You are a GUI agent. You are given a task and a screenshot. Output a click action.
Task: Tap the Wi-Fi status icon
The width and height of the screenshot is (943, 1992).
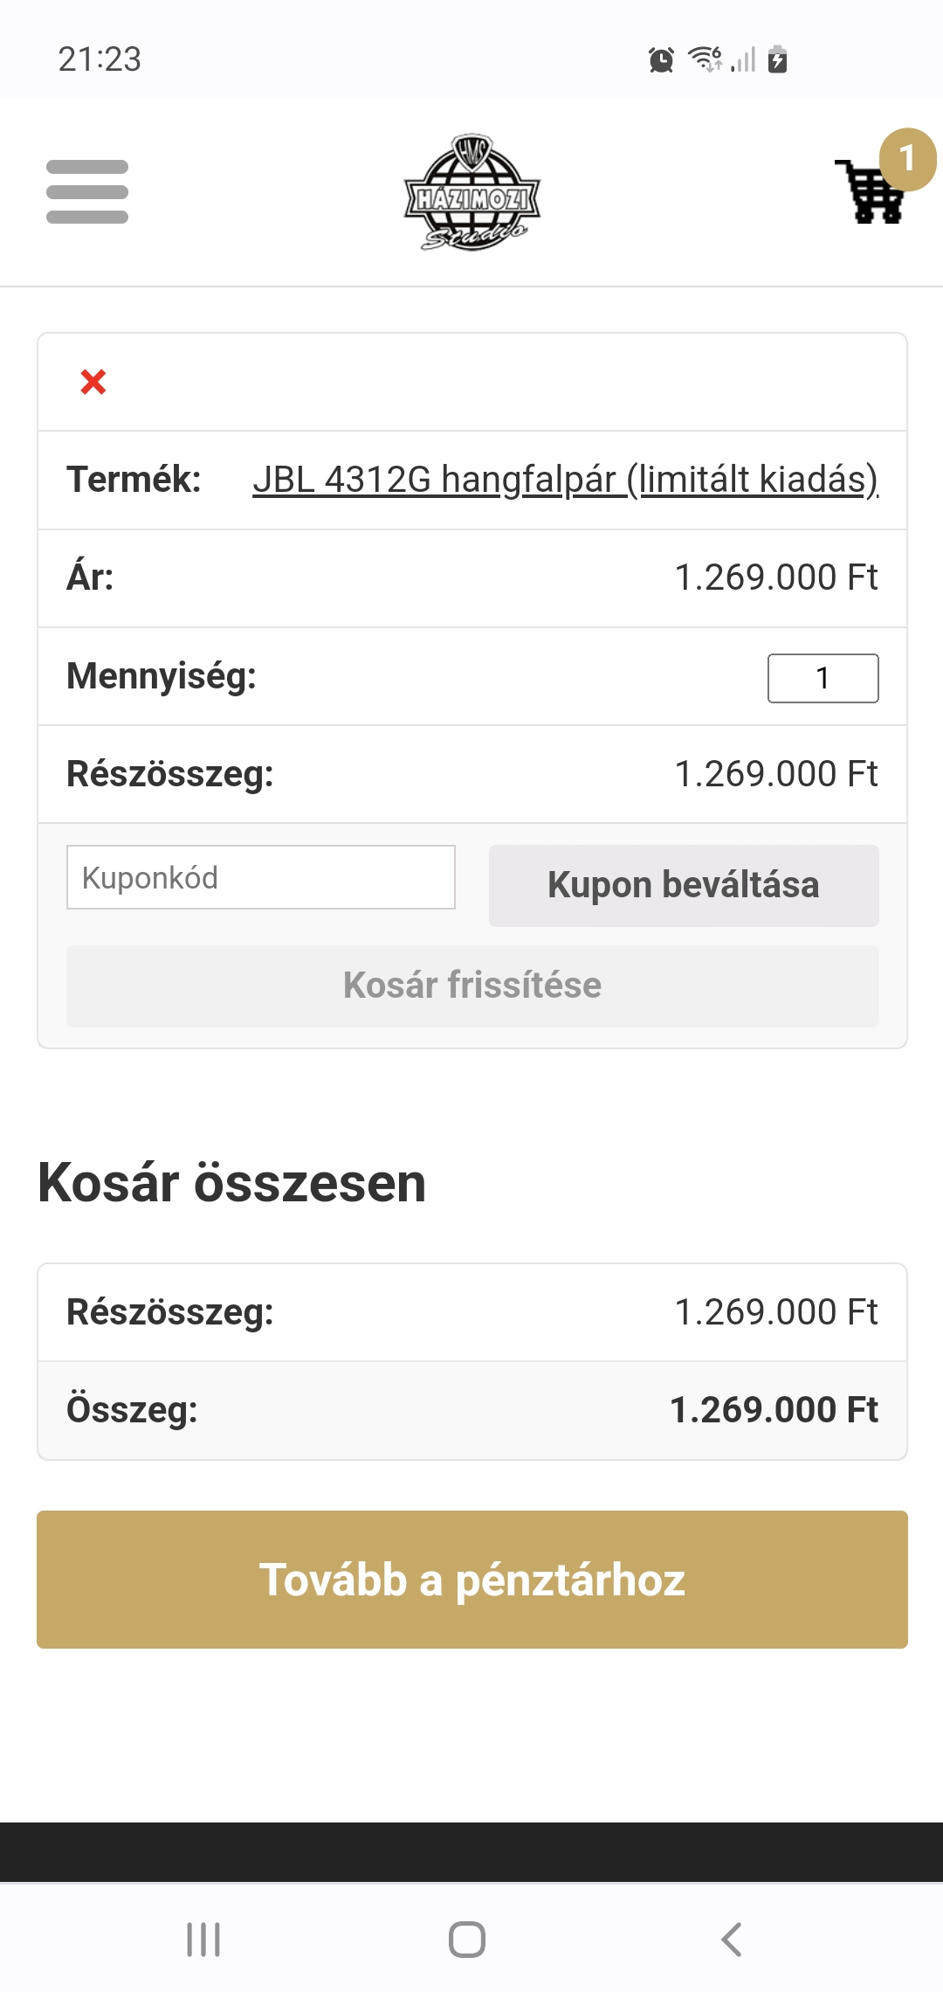704,59
